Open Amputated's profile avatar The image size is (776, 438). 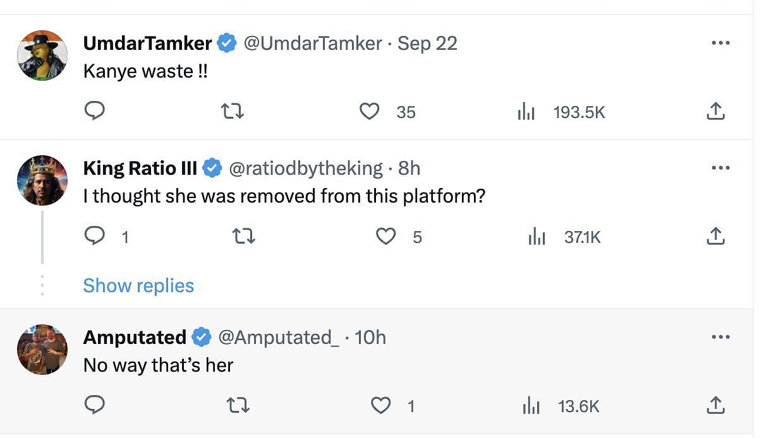(42, 349)
